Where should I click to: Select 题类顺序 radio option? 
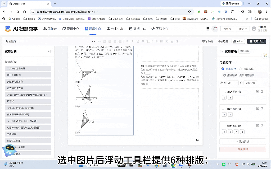(229, 69)
